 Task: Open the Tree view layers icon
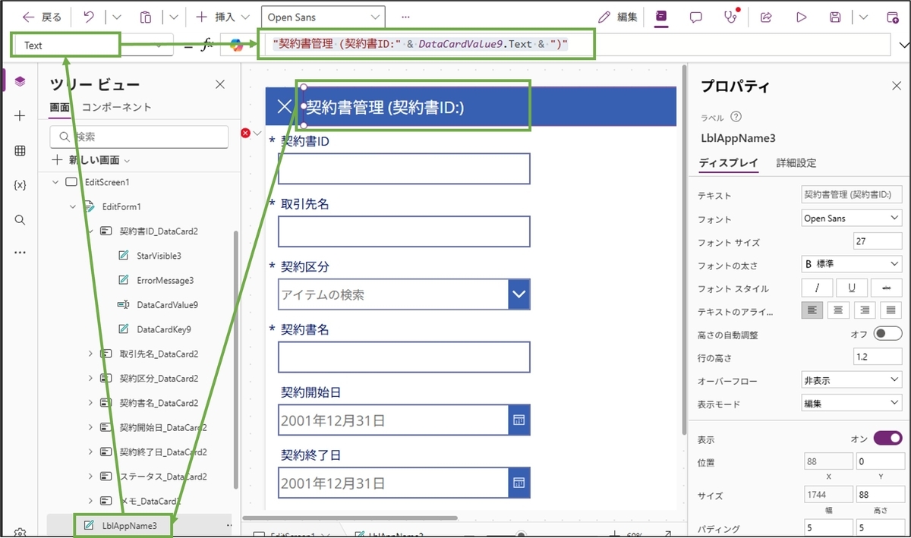(x=20, y=81)
